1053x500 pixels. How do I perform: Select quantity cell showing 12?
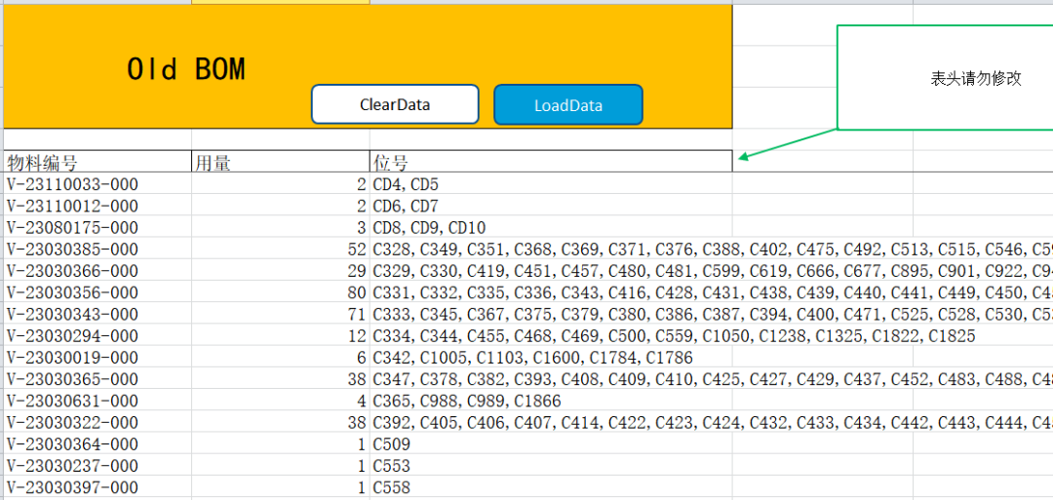(281, 335)
